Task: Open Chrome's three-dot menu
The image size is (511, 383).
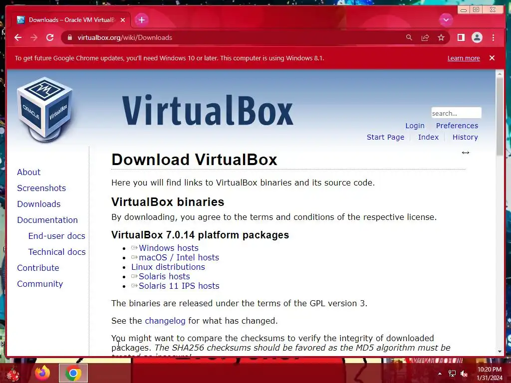Action: 493,37
